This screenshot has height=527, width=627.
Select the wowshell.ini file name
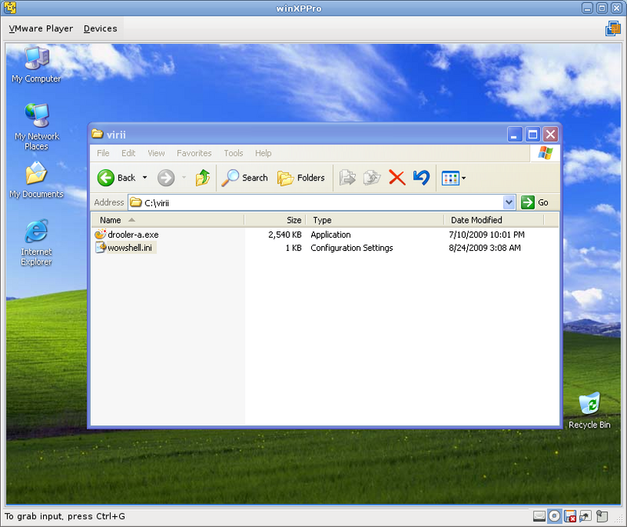coord(130,248)
